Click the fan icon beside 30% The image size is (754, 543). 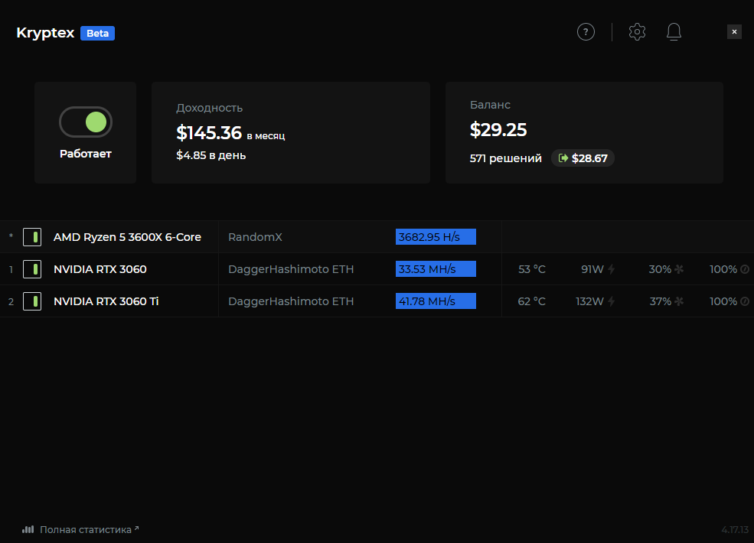(x=679, y=269)
